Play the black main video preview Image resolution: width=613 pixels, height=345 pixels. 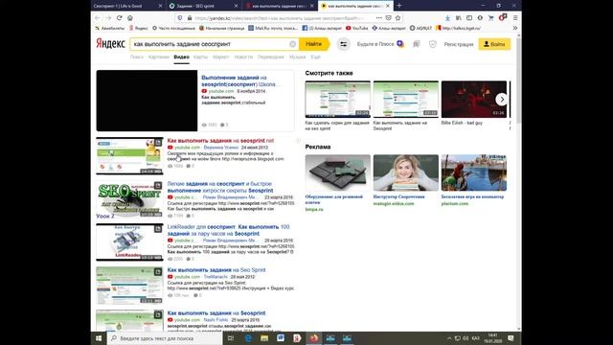[x=147, y=101]
